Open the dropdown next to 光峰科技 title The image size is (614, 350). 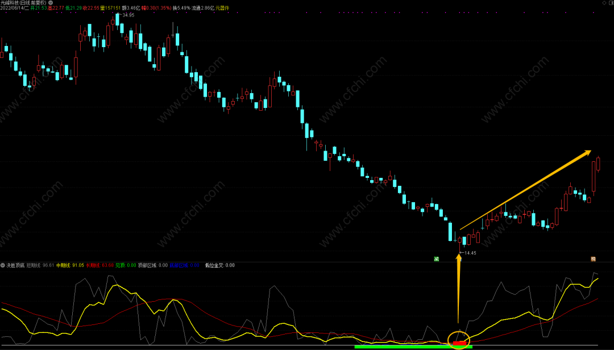pos(51,2)
